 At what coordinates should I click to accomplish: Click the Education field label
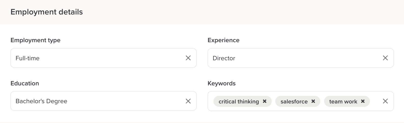[x=25, y=83]
